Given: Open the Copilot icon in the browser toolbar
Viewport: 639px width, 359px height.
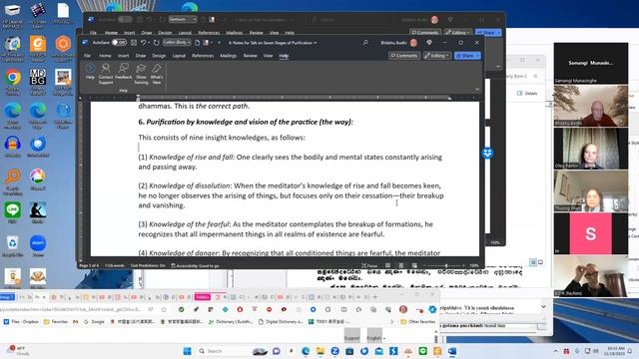Looking at the screenshot, I should click(x=432, y=310).
